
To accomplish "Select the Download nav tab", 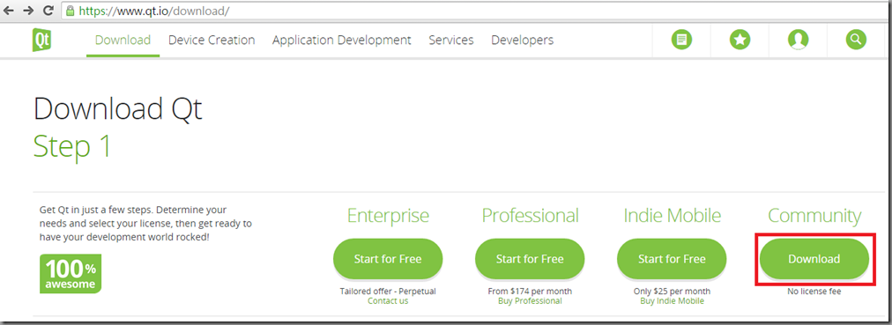I will pos(123,41).
